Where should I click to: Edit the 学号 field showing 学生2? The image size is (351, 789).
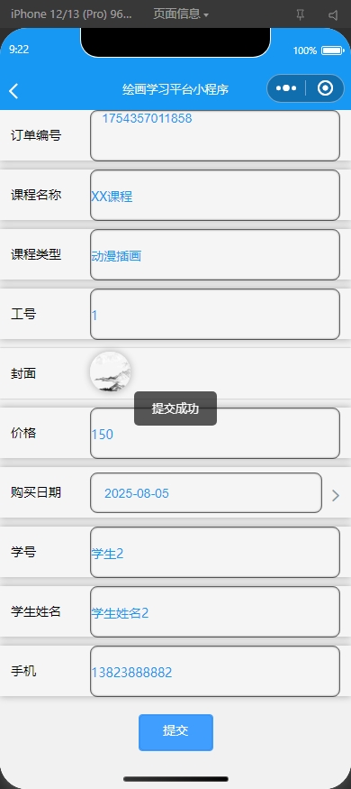pos(215,552)
